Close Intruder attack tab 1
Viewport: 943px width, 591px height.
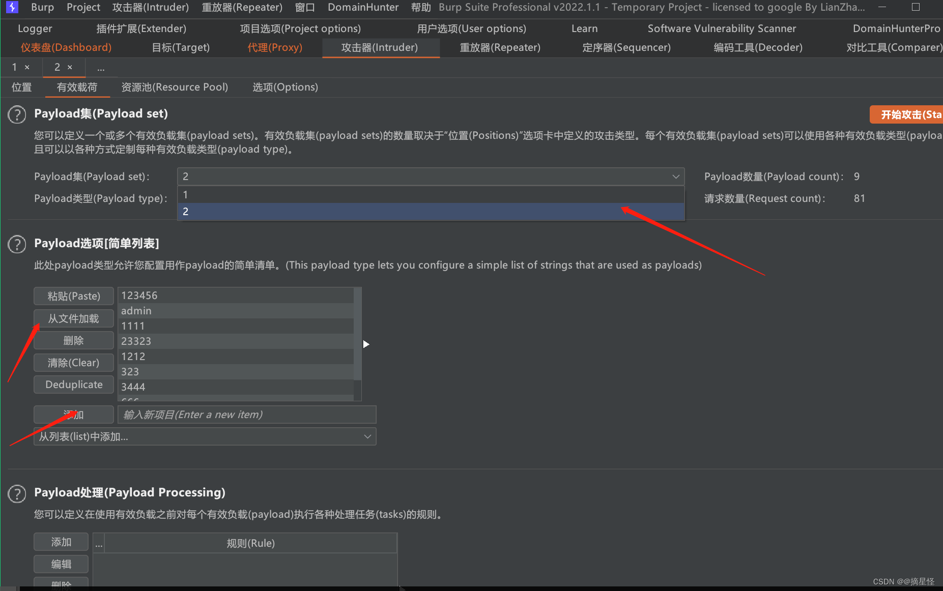pos(27,67)
